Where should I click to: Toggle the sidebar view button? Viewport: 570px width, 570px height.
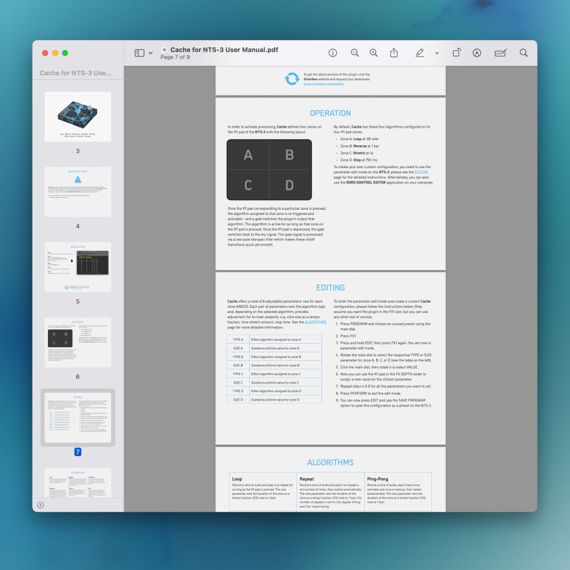pyautogui.click(x=139, y=53)
